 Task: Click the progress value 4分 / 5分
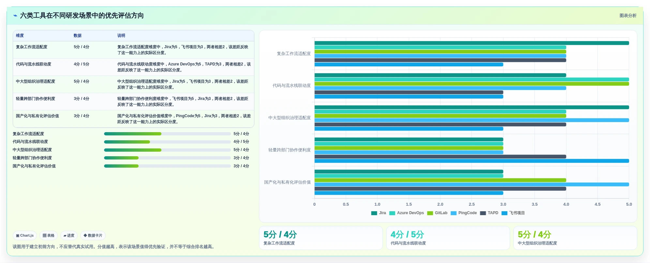[x=241, y=142]
